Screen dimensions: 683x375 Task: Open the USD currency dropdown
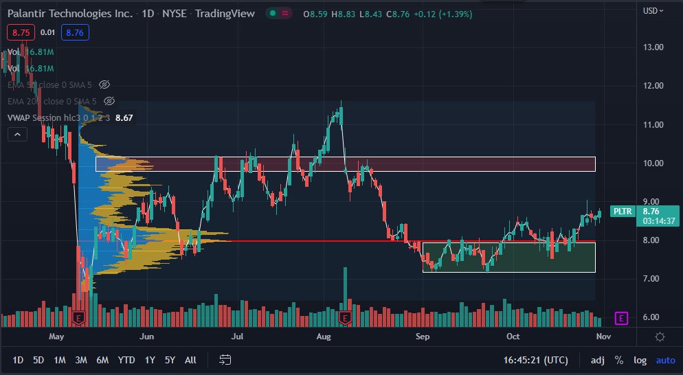click(x=653, y=11)
